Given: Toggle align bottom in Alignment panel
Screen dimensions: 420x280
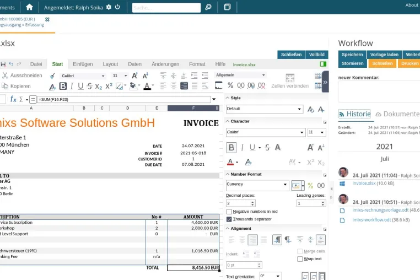Looking at the screenshot, I should point(321,240).
